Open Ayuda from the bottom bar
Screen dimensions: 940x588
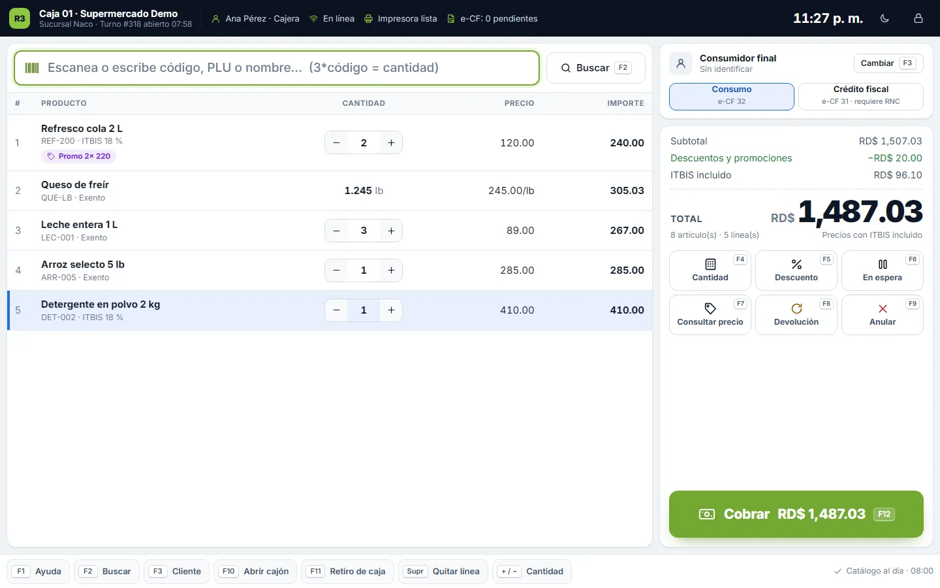(39, 572)
